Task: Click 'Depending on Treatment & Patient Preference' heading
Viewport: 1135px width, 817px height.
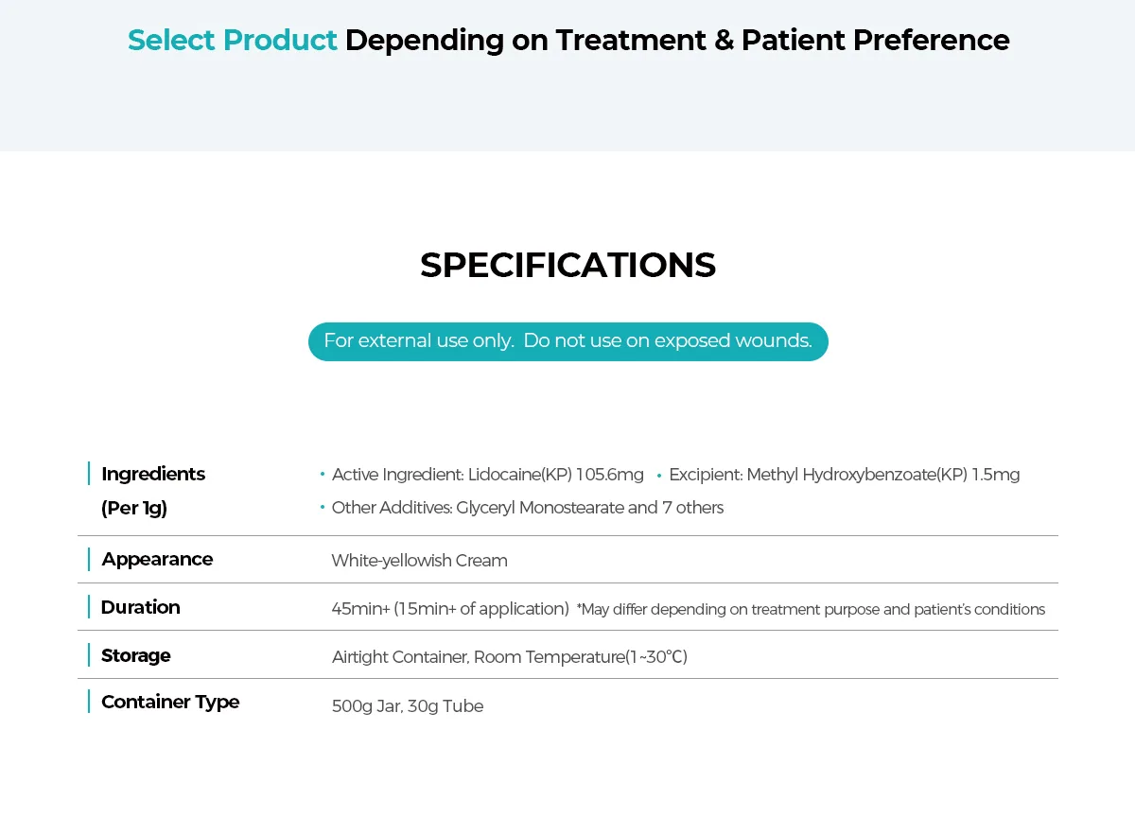Action: coord(677,40)
